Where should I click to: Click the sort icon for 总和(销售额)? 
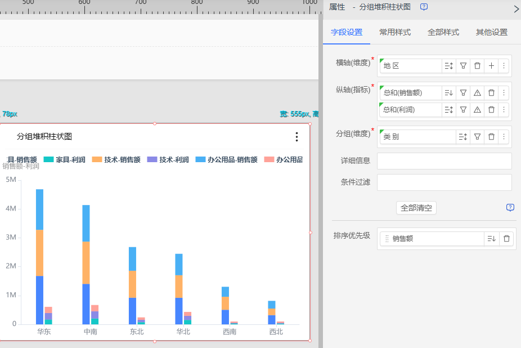(x=448, y=93)
